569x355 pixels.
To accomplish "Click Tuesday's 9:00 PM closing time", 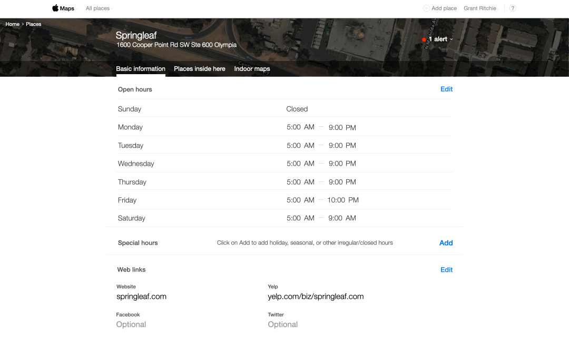I will pyautogui.click(x=342, y=146).
